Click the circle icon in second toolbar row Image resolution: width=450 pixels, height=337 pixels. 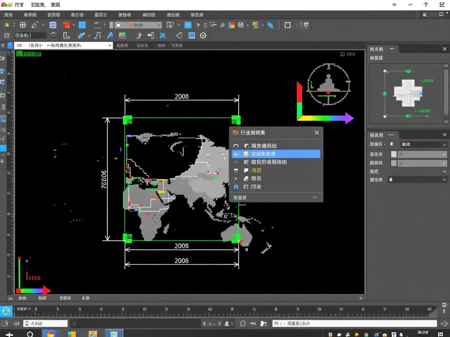click(203, 35)
